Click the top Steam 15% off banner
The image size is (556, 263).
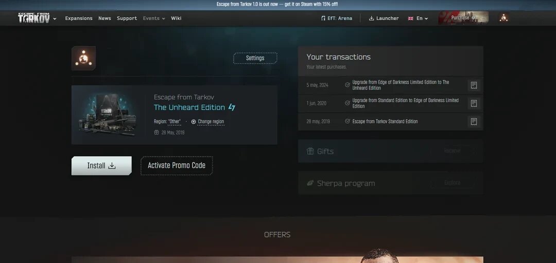point(277,4)
